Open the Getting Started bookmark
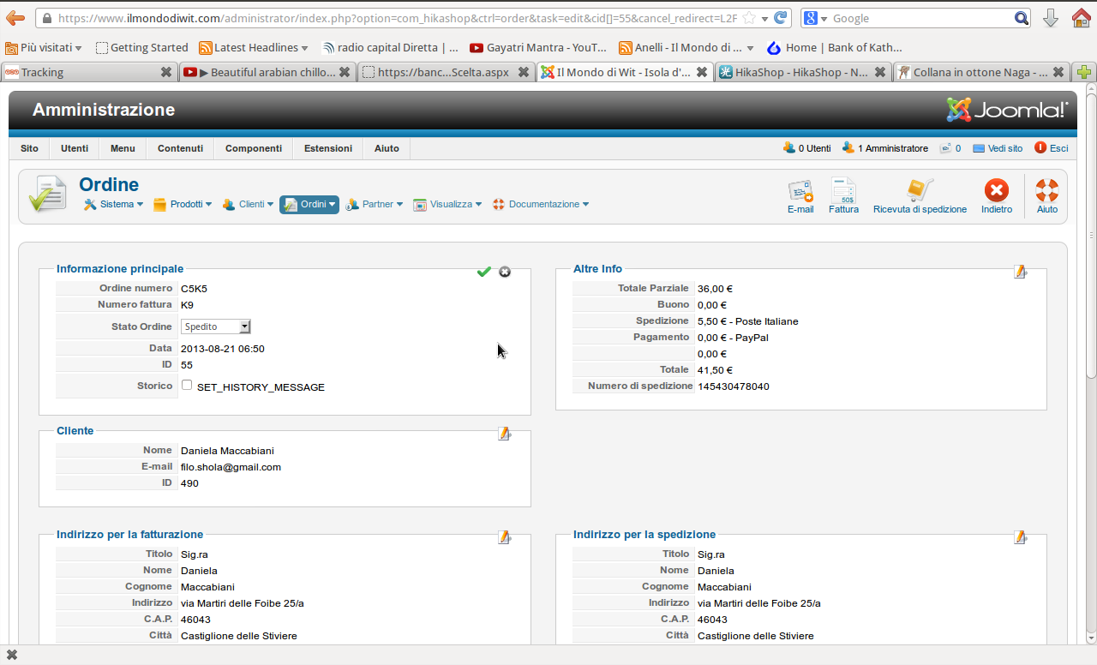 click(x=141, y=48)
